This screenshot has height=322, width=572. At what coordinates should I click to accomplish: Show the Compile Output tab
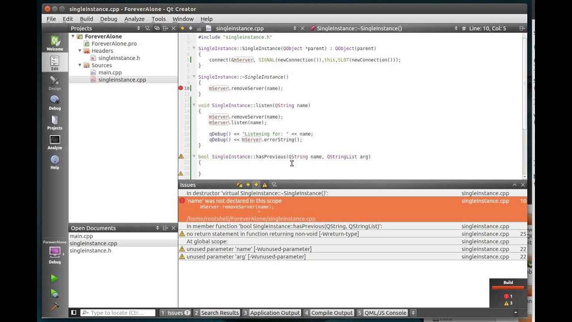tap(328, 313)
